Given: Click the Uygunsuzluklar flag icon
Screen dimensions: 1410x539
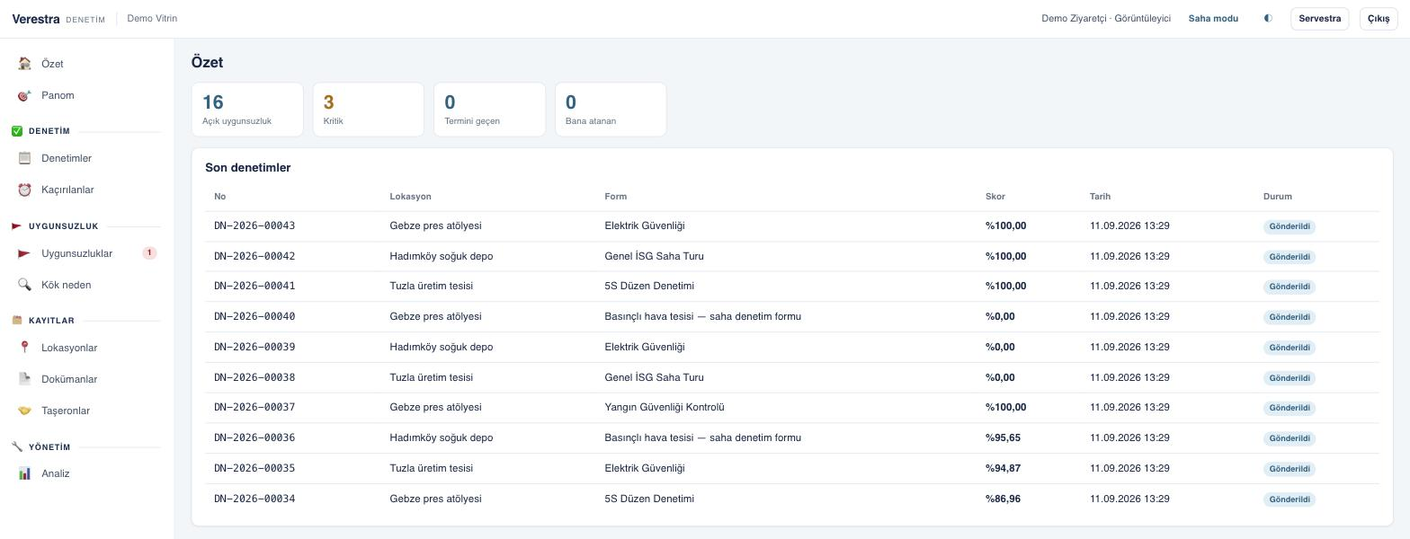Looking at the screenshot, I should (x=24, y=253).
